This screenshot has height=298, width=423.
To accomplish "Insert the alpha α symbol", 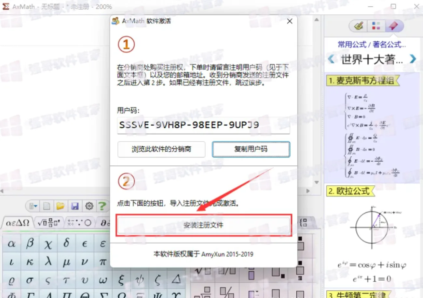I will pos(12,244).
